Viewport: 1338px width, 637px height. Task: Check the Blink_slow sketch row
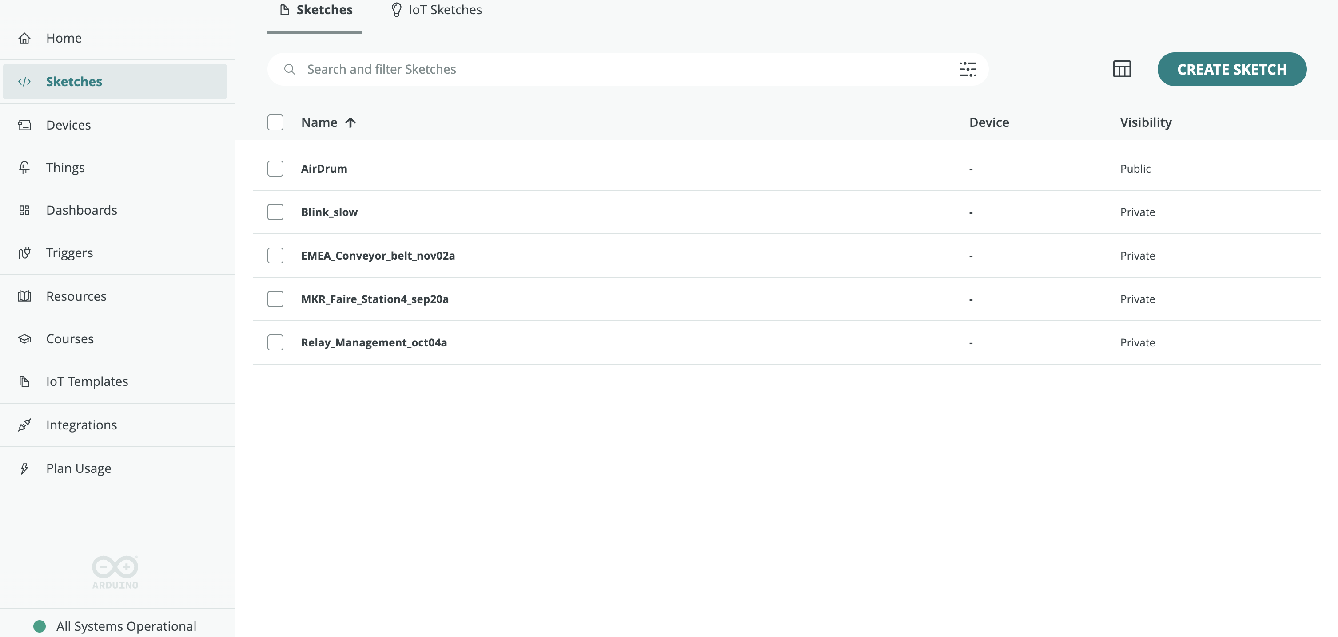pyautogui.click(x=275, y=212)
